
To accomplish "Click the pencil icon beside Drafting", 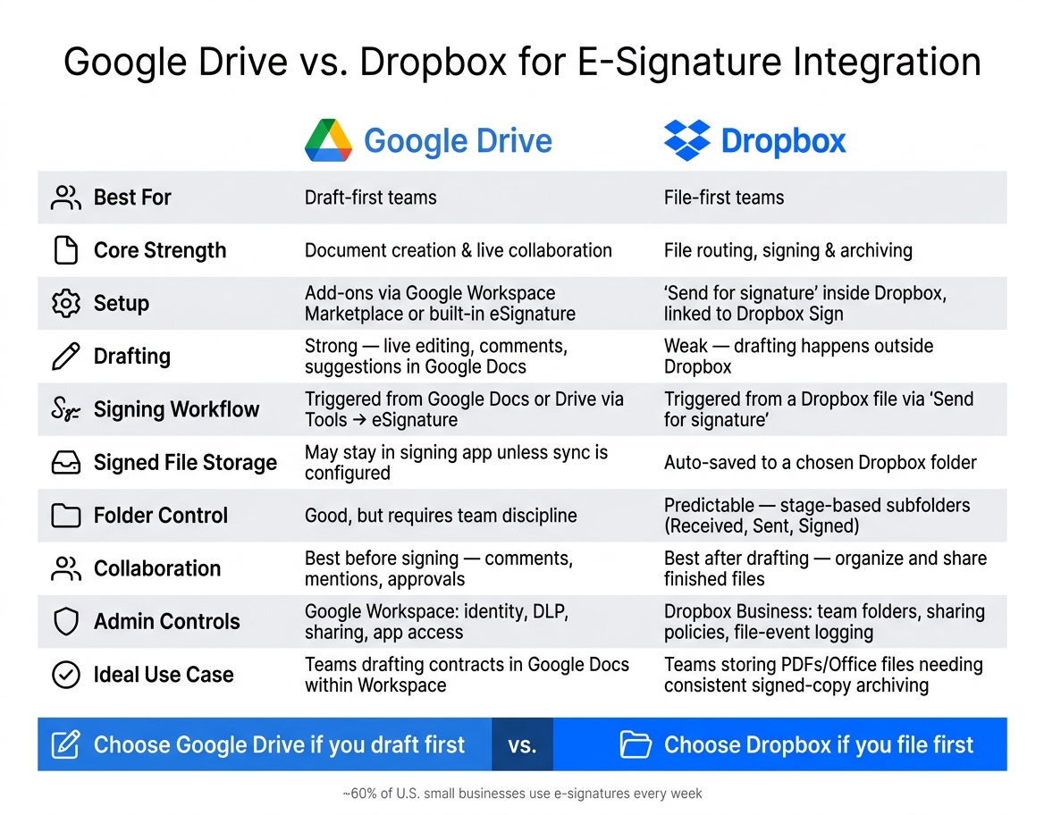I will pyautogui.click(x=66, y=357).
